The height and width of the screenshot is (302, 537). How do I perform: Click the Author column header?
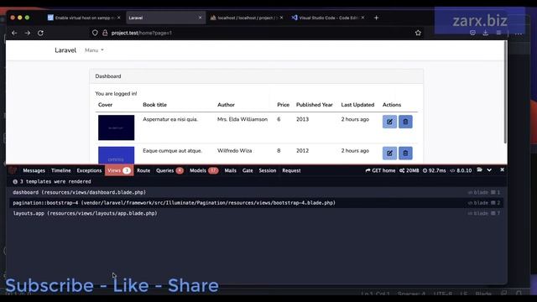pos(226,105)
